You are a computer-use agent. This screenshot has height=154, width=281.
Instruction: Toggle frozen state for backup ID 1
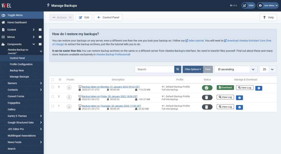pos(69,107)
